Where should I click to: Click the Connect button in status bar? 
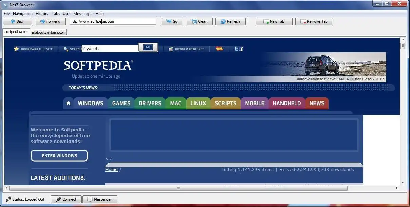pyautogui.click(x=66, y=199)
